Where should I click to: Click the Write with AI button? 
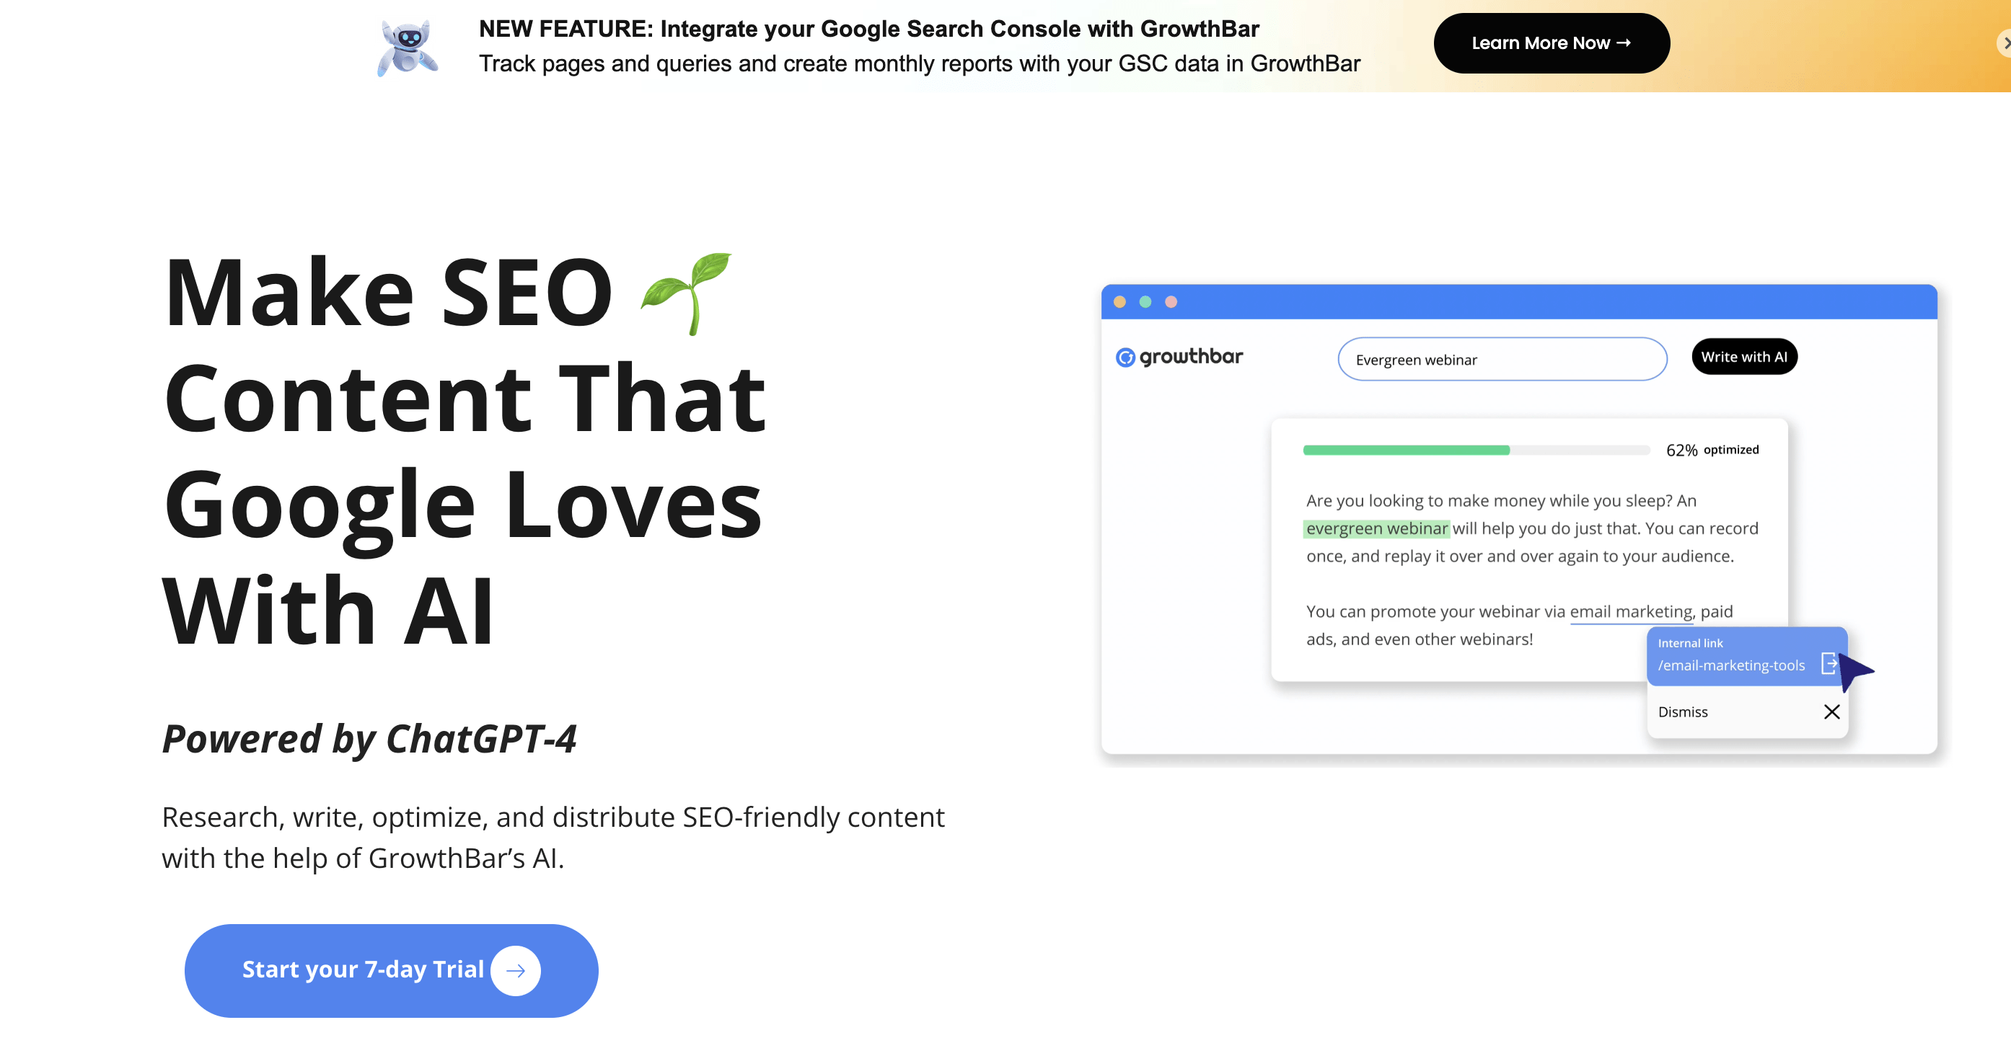coord(1743,355)
